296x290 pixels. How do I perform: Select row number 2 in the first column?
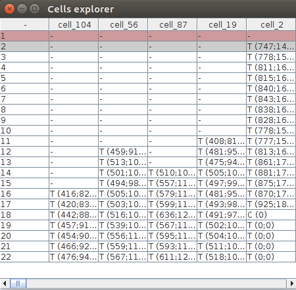click(x=24, y=47)
